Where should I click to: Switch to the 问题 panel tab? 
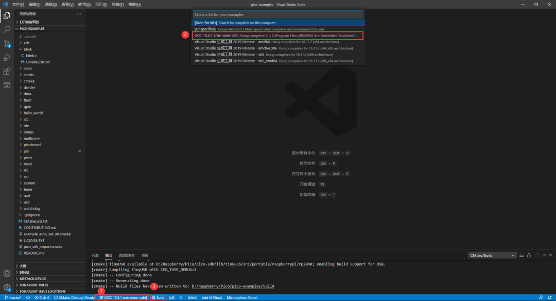click(95, 255)
